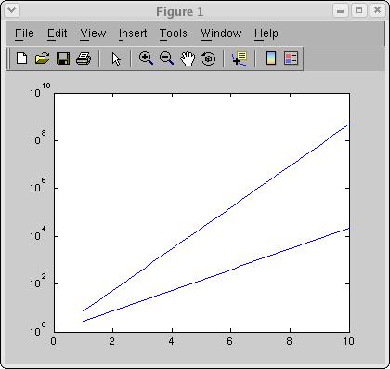The width and height of the screenshot is (390, 369).
Task: Expand the View menu
Action: tap(93, 33)
